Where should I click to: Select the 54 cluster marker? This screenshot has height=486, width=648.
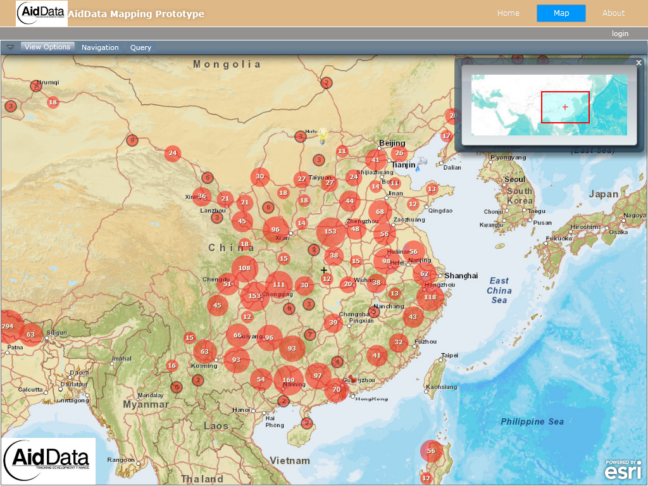click(261, 380)
